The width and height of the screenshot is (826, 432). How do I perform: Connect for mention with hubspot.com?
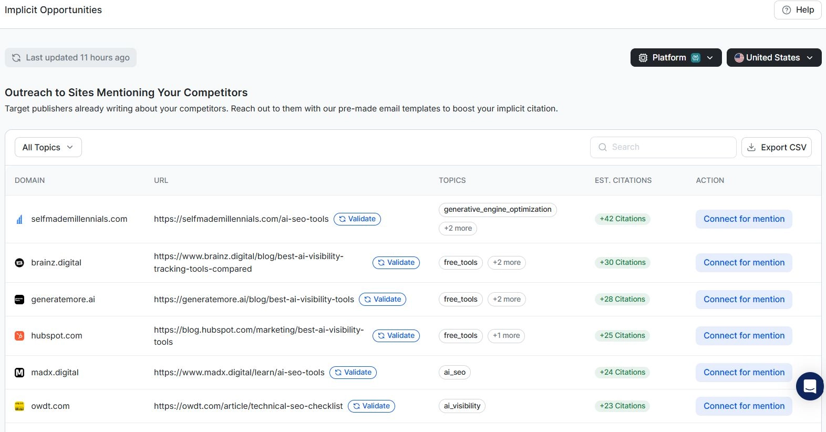[744, 336]
